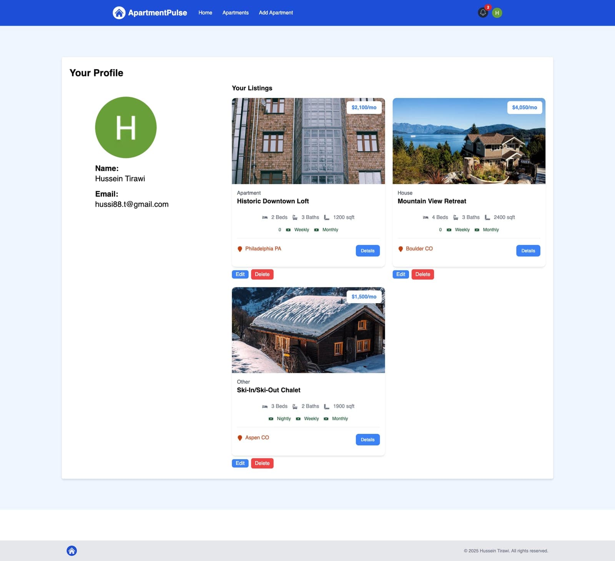Click the Monthly money icon on Mountain View Retreat
This screenshot has height=561, width=615.
[x=477, y=230]
